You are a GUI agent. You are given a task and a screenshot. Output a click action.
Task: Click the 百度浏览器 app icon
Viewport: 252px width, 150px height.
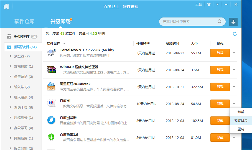tap(51, 121)
